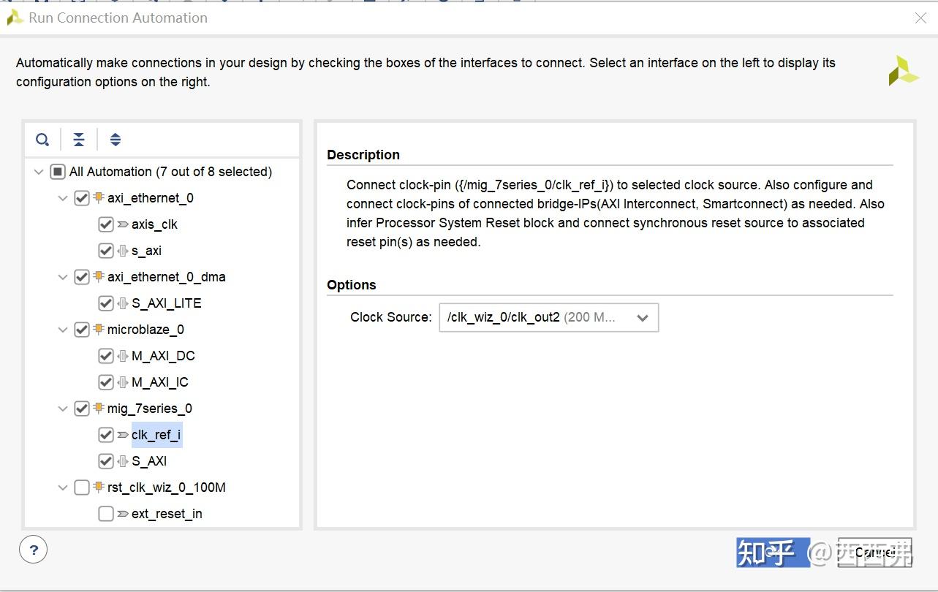Screen dimensions: 938x592
Task: Select the clk_ref_i tree item
Action: tap(156, 435)
